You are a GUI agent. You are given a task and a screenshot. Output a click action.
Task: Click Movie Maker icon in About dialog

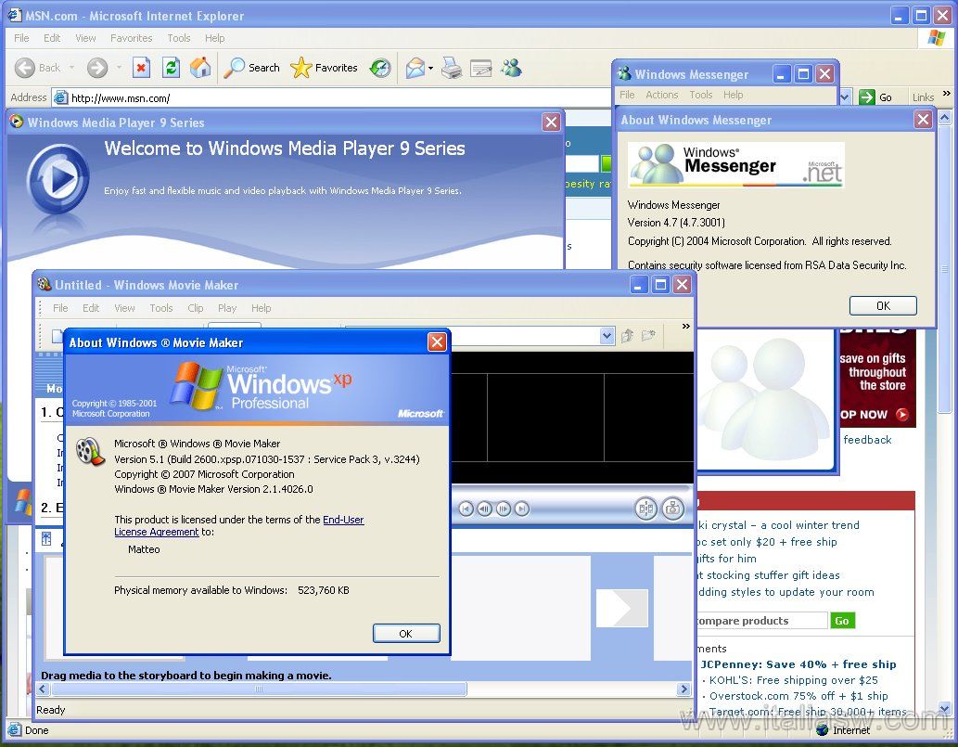tap(90, 451)
